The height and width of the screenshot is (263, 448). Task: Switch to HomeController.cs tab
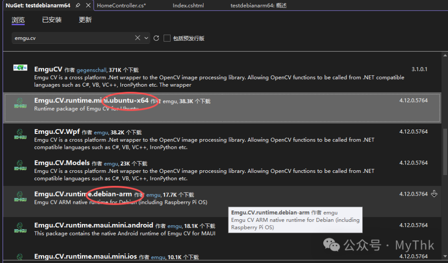coord(122,5)
